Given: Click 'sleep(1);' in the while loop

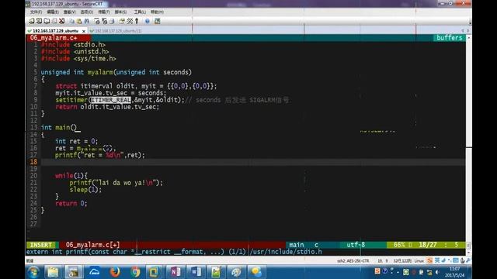Looking at the screenshot, I should [85, 189].
